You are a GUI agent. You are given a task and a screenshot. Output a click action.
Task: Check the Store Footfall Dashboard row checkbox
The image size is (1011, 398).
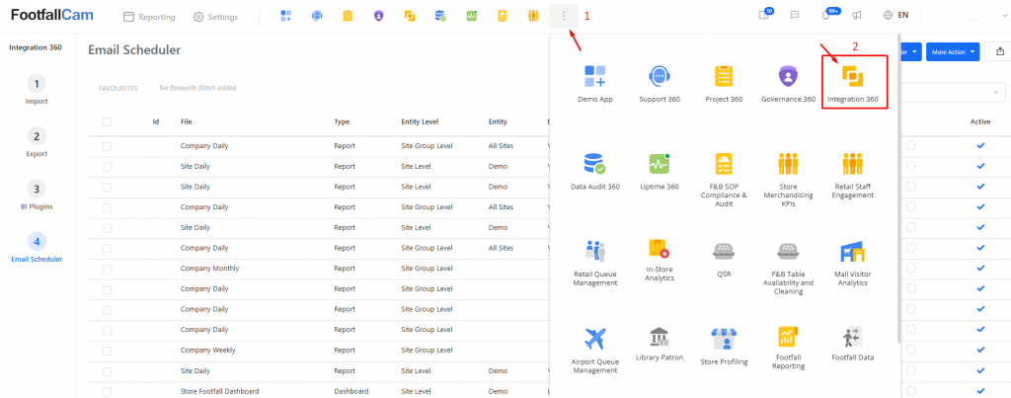click(107, 391)
